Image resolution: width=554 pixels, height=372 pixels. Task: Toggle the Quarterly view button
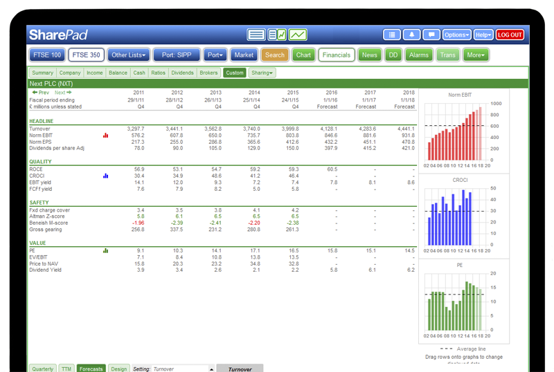pyautogui.click(x=42, y=369)
